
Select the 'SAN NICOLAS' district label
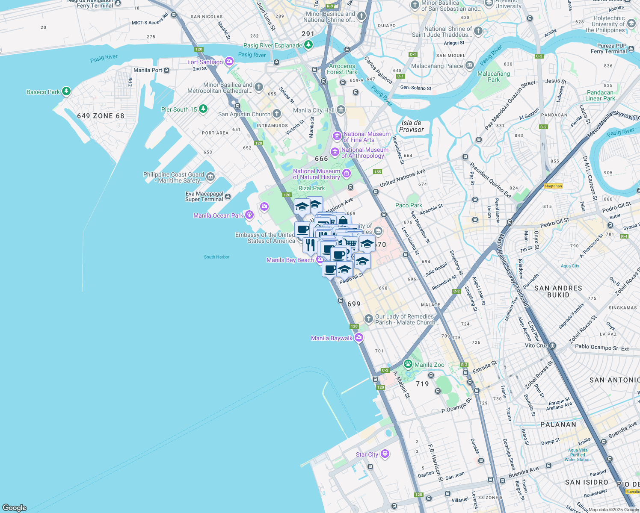coord(207,17)
